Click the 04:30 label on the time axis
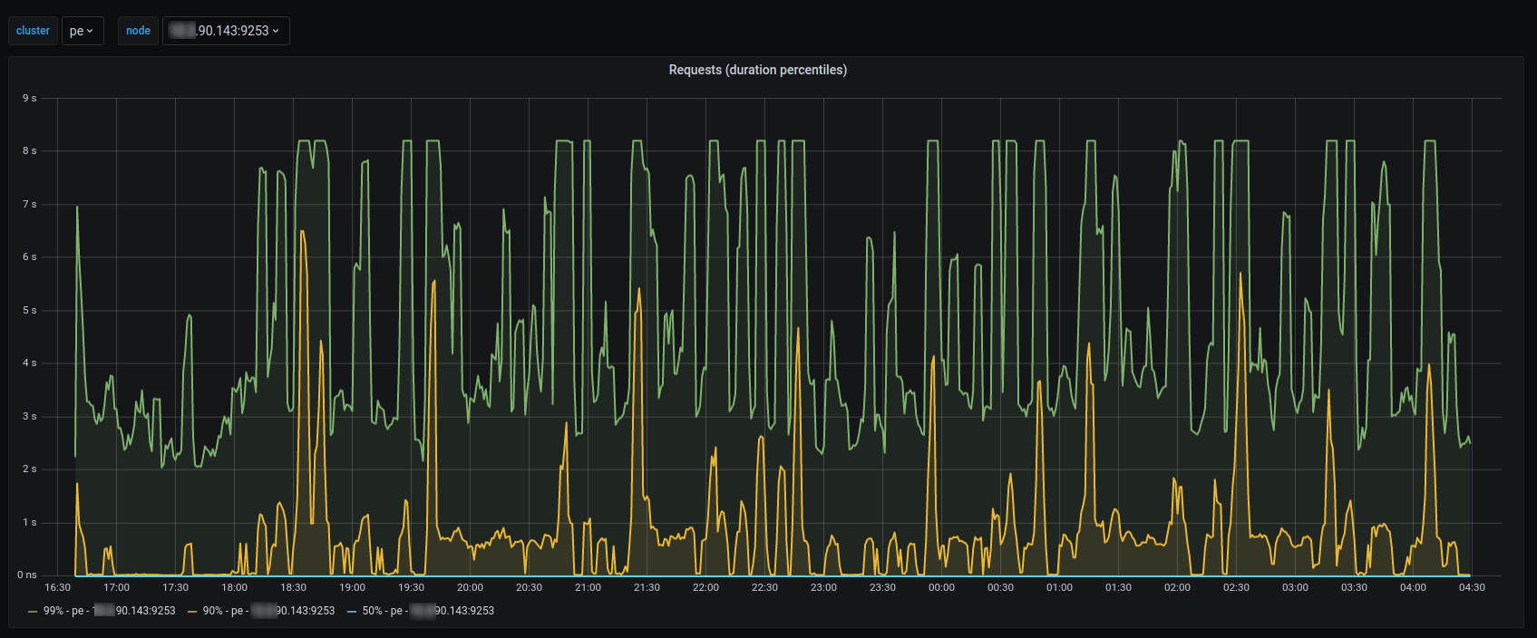 point(1472,587)
